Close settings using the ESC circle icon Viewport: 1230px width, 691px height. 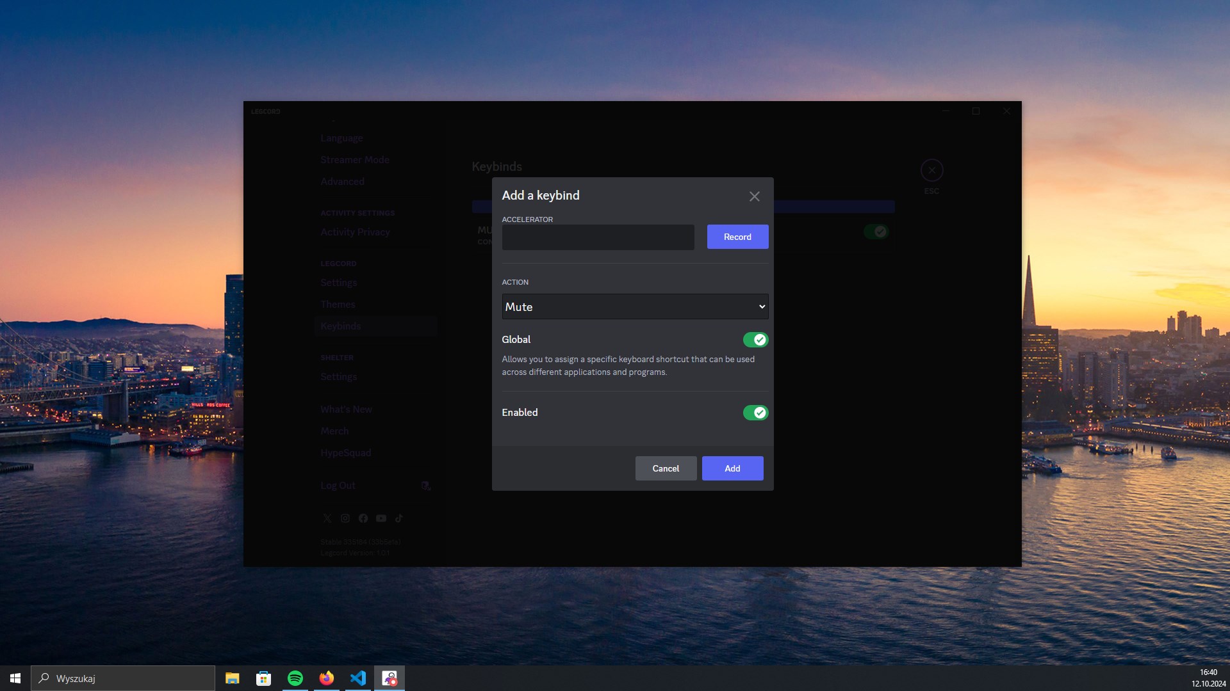pos(931,170)
